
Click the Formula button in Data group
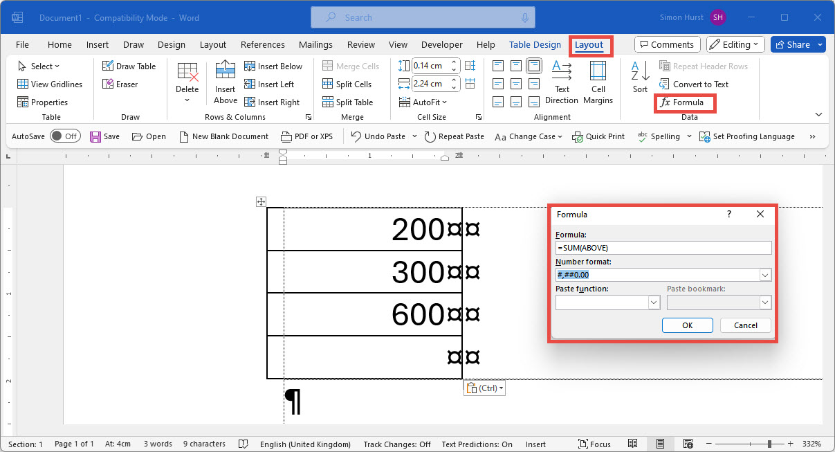(683, 102)
